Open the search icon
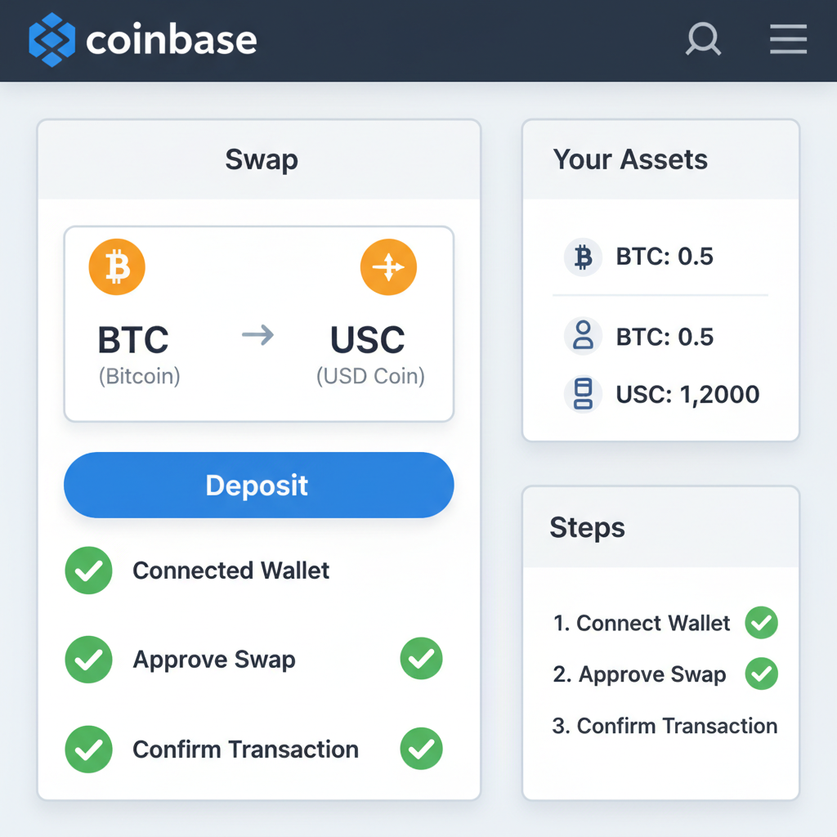 (702, 38)
